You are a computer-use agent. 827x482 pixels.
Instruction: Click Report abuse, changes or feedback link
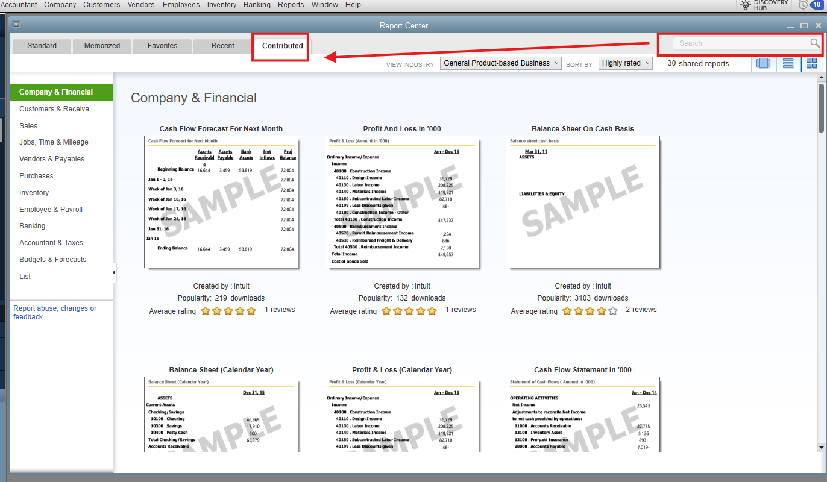(x=55, y=313)
